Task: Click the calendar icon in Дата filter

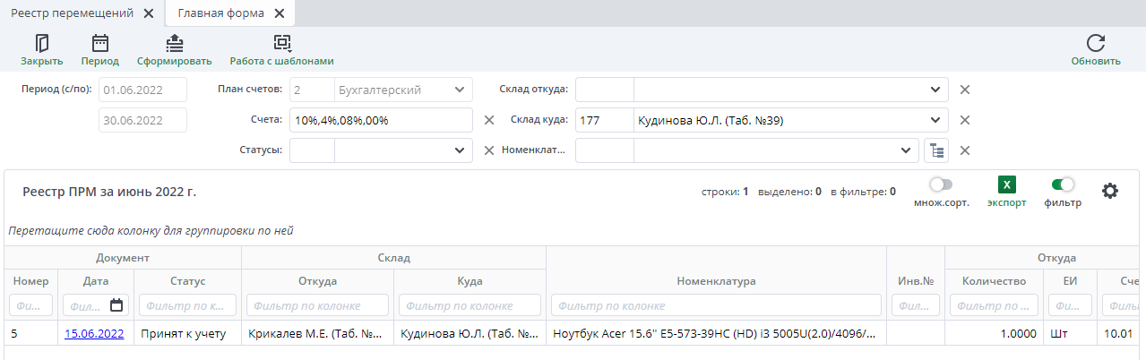Action: pyautogui.click(x=116, y=305)
